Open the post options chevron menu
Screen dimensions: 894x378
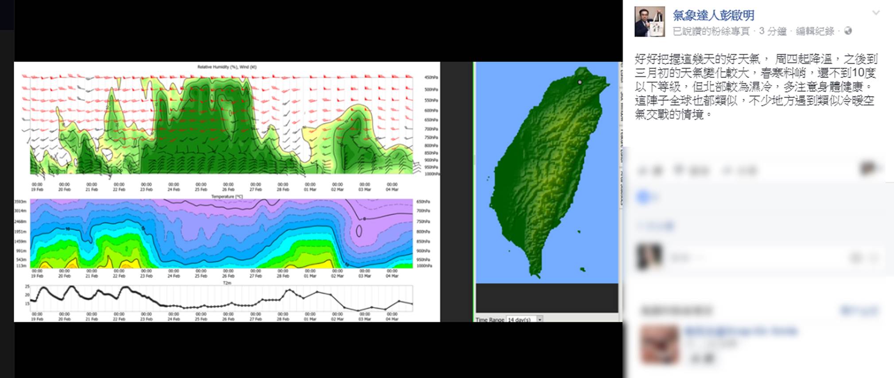pyautogui.click(x=875, y=13)
